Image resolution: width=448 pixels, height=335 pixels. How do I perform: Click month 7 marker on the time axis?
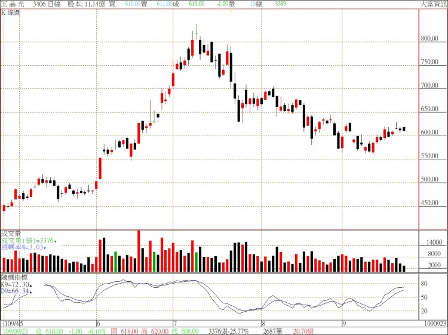coord(173,322)
